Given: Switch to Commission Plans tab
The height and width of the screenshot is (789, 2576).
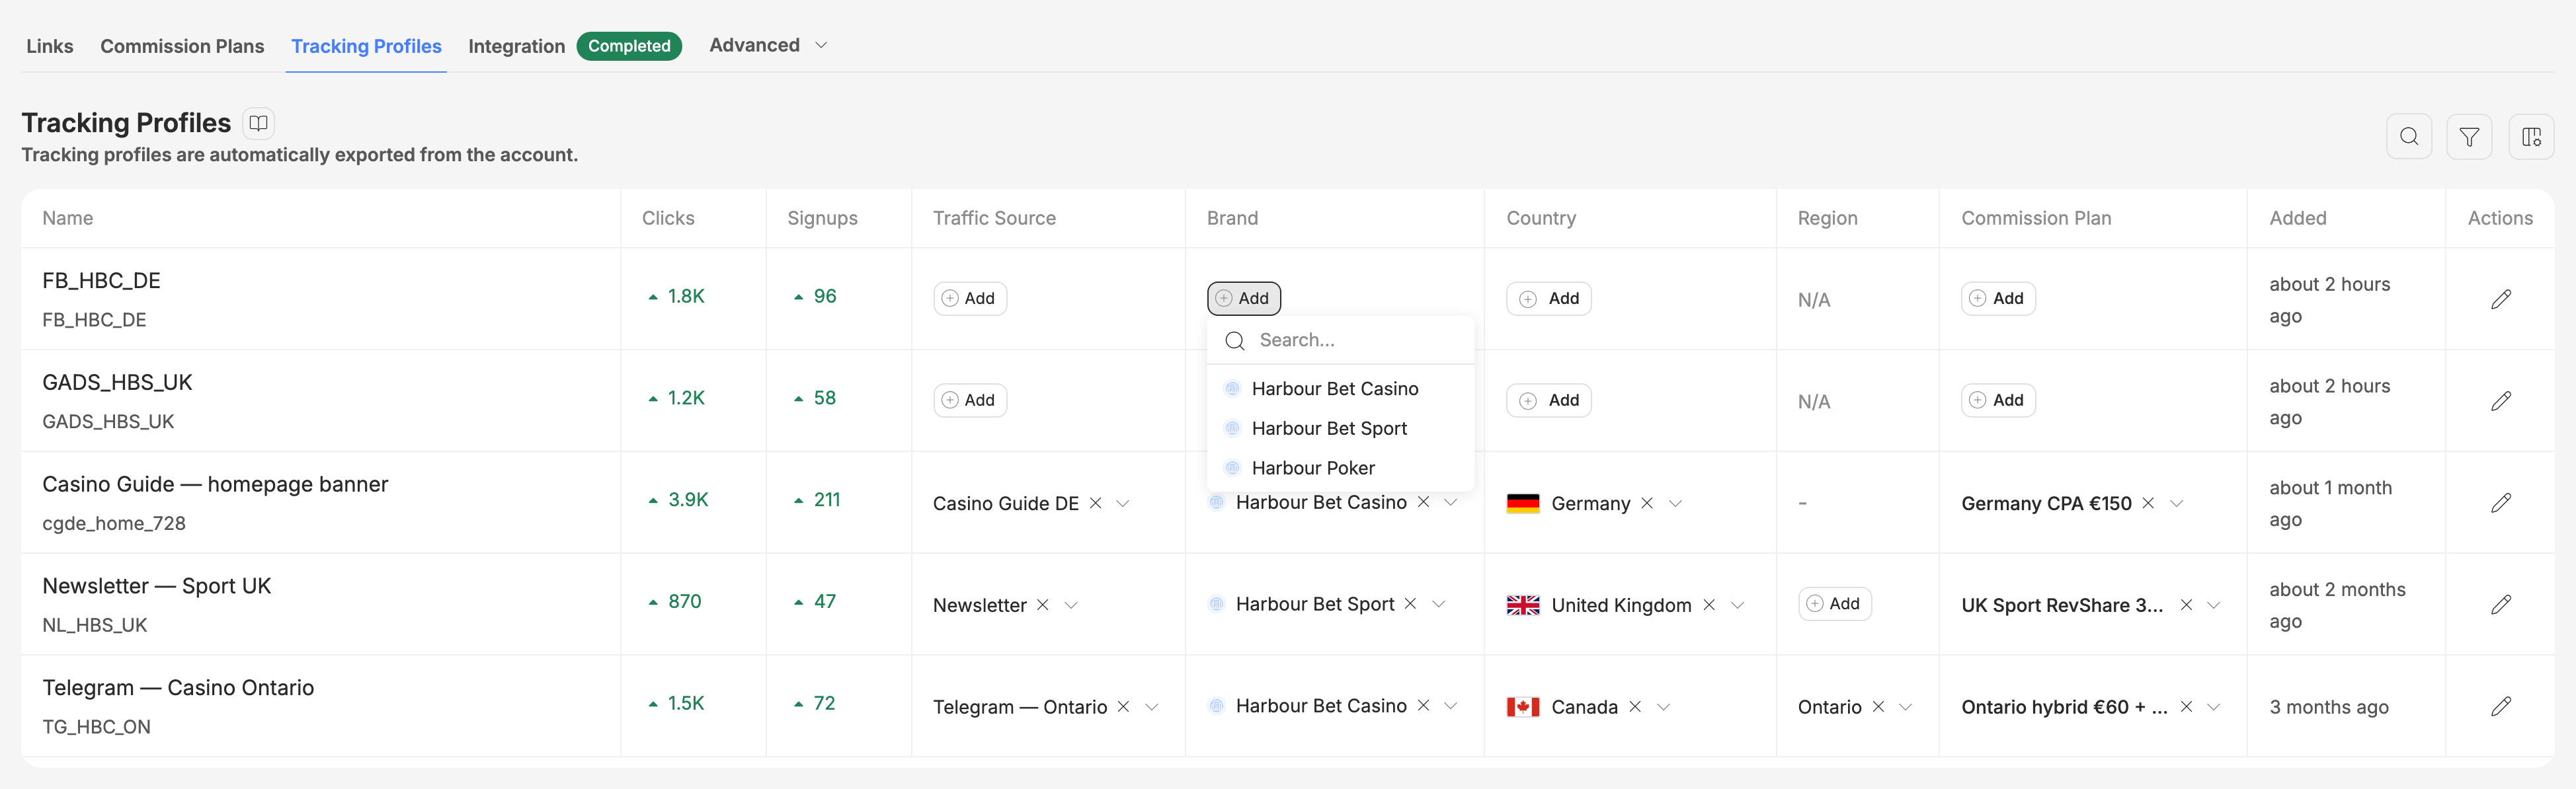Looking at the screenshot, I should pyautogui.click(x=182, y=46).
